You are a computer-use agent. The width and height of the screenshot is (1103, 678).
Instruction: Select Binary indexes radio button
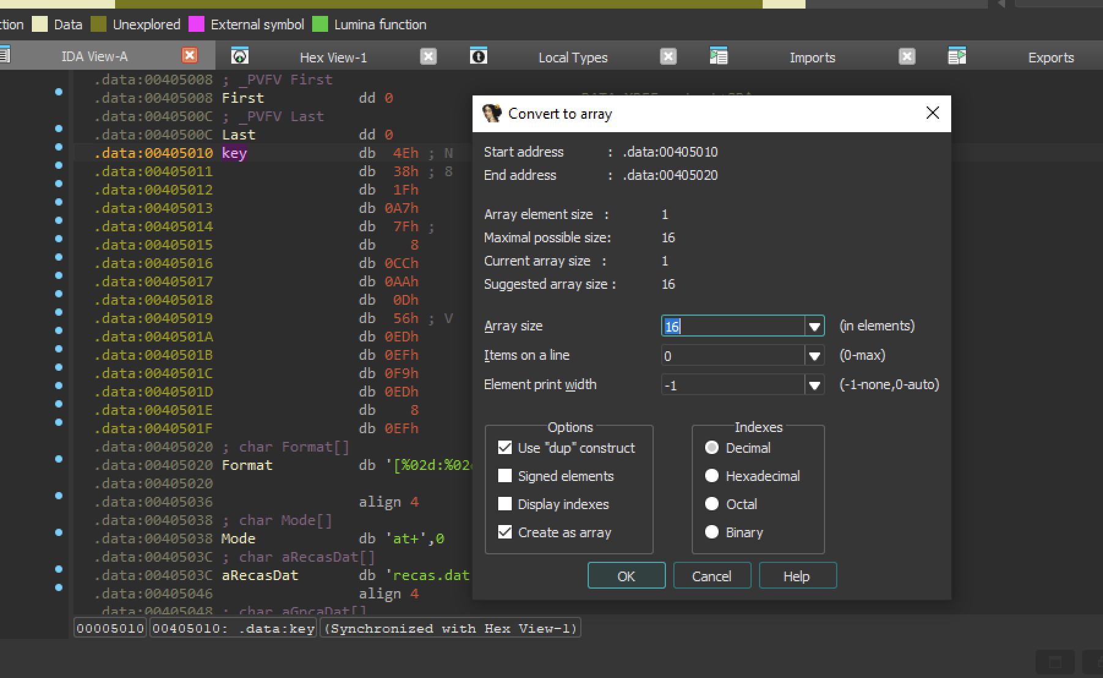(x=712, y=532)
